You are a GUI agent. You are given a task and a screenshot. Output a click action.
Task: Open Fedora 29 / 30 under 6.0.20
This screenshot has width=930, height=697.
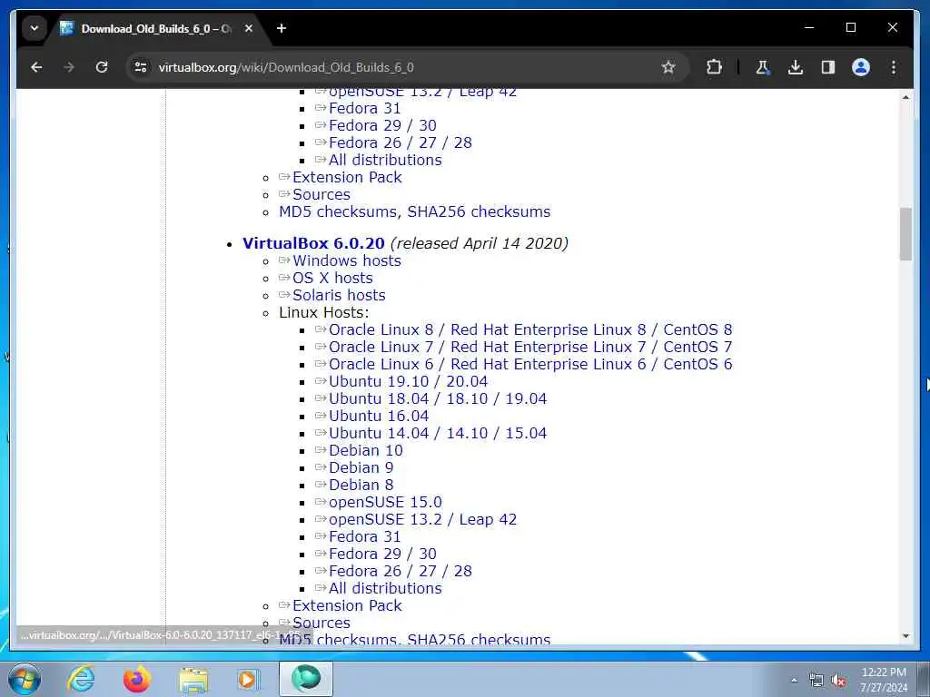382,554
